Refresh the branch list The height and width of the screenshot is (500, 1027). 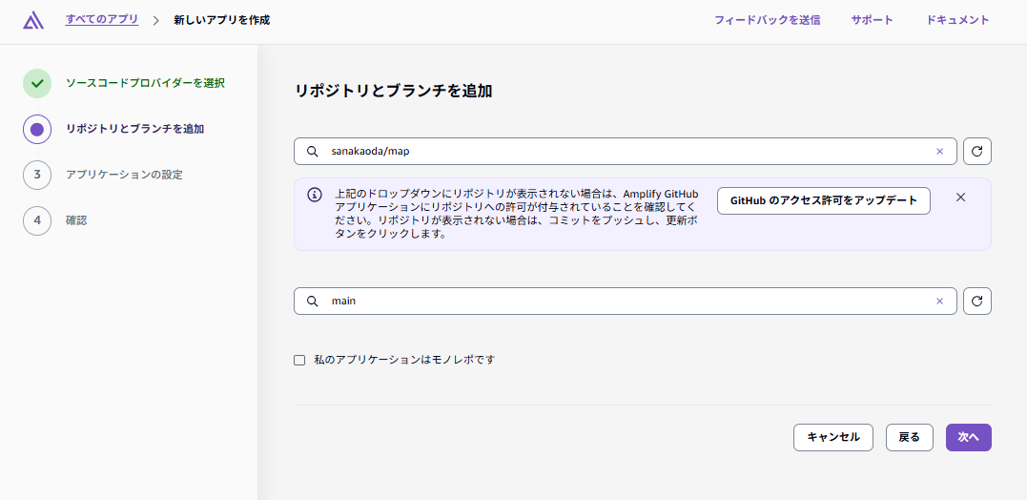977,302
